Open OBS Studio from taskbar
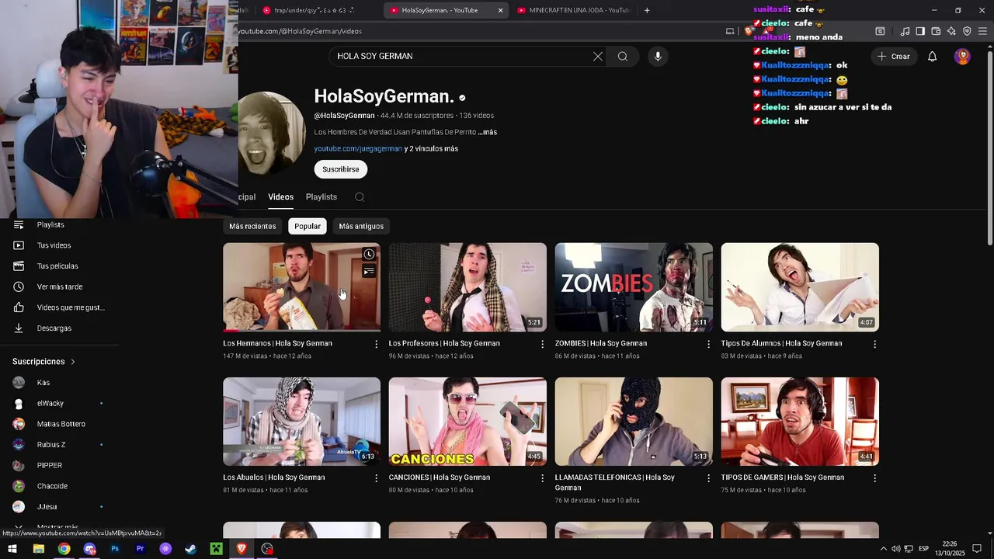Viewport: 994px width, 559px height. [x=267, y=549]
